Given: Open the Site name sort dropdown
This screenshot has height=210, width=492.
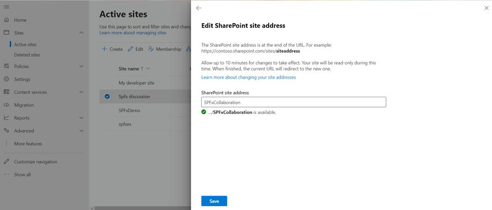Looking at the screenshot, I should click(148, 69).
